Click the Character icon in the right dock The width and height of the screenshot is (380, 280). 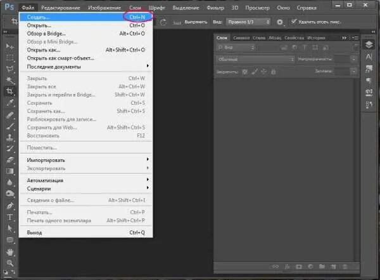point(369,57)
